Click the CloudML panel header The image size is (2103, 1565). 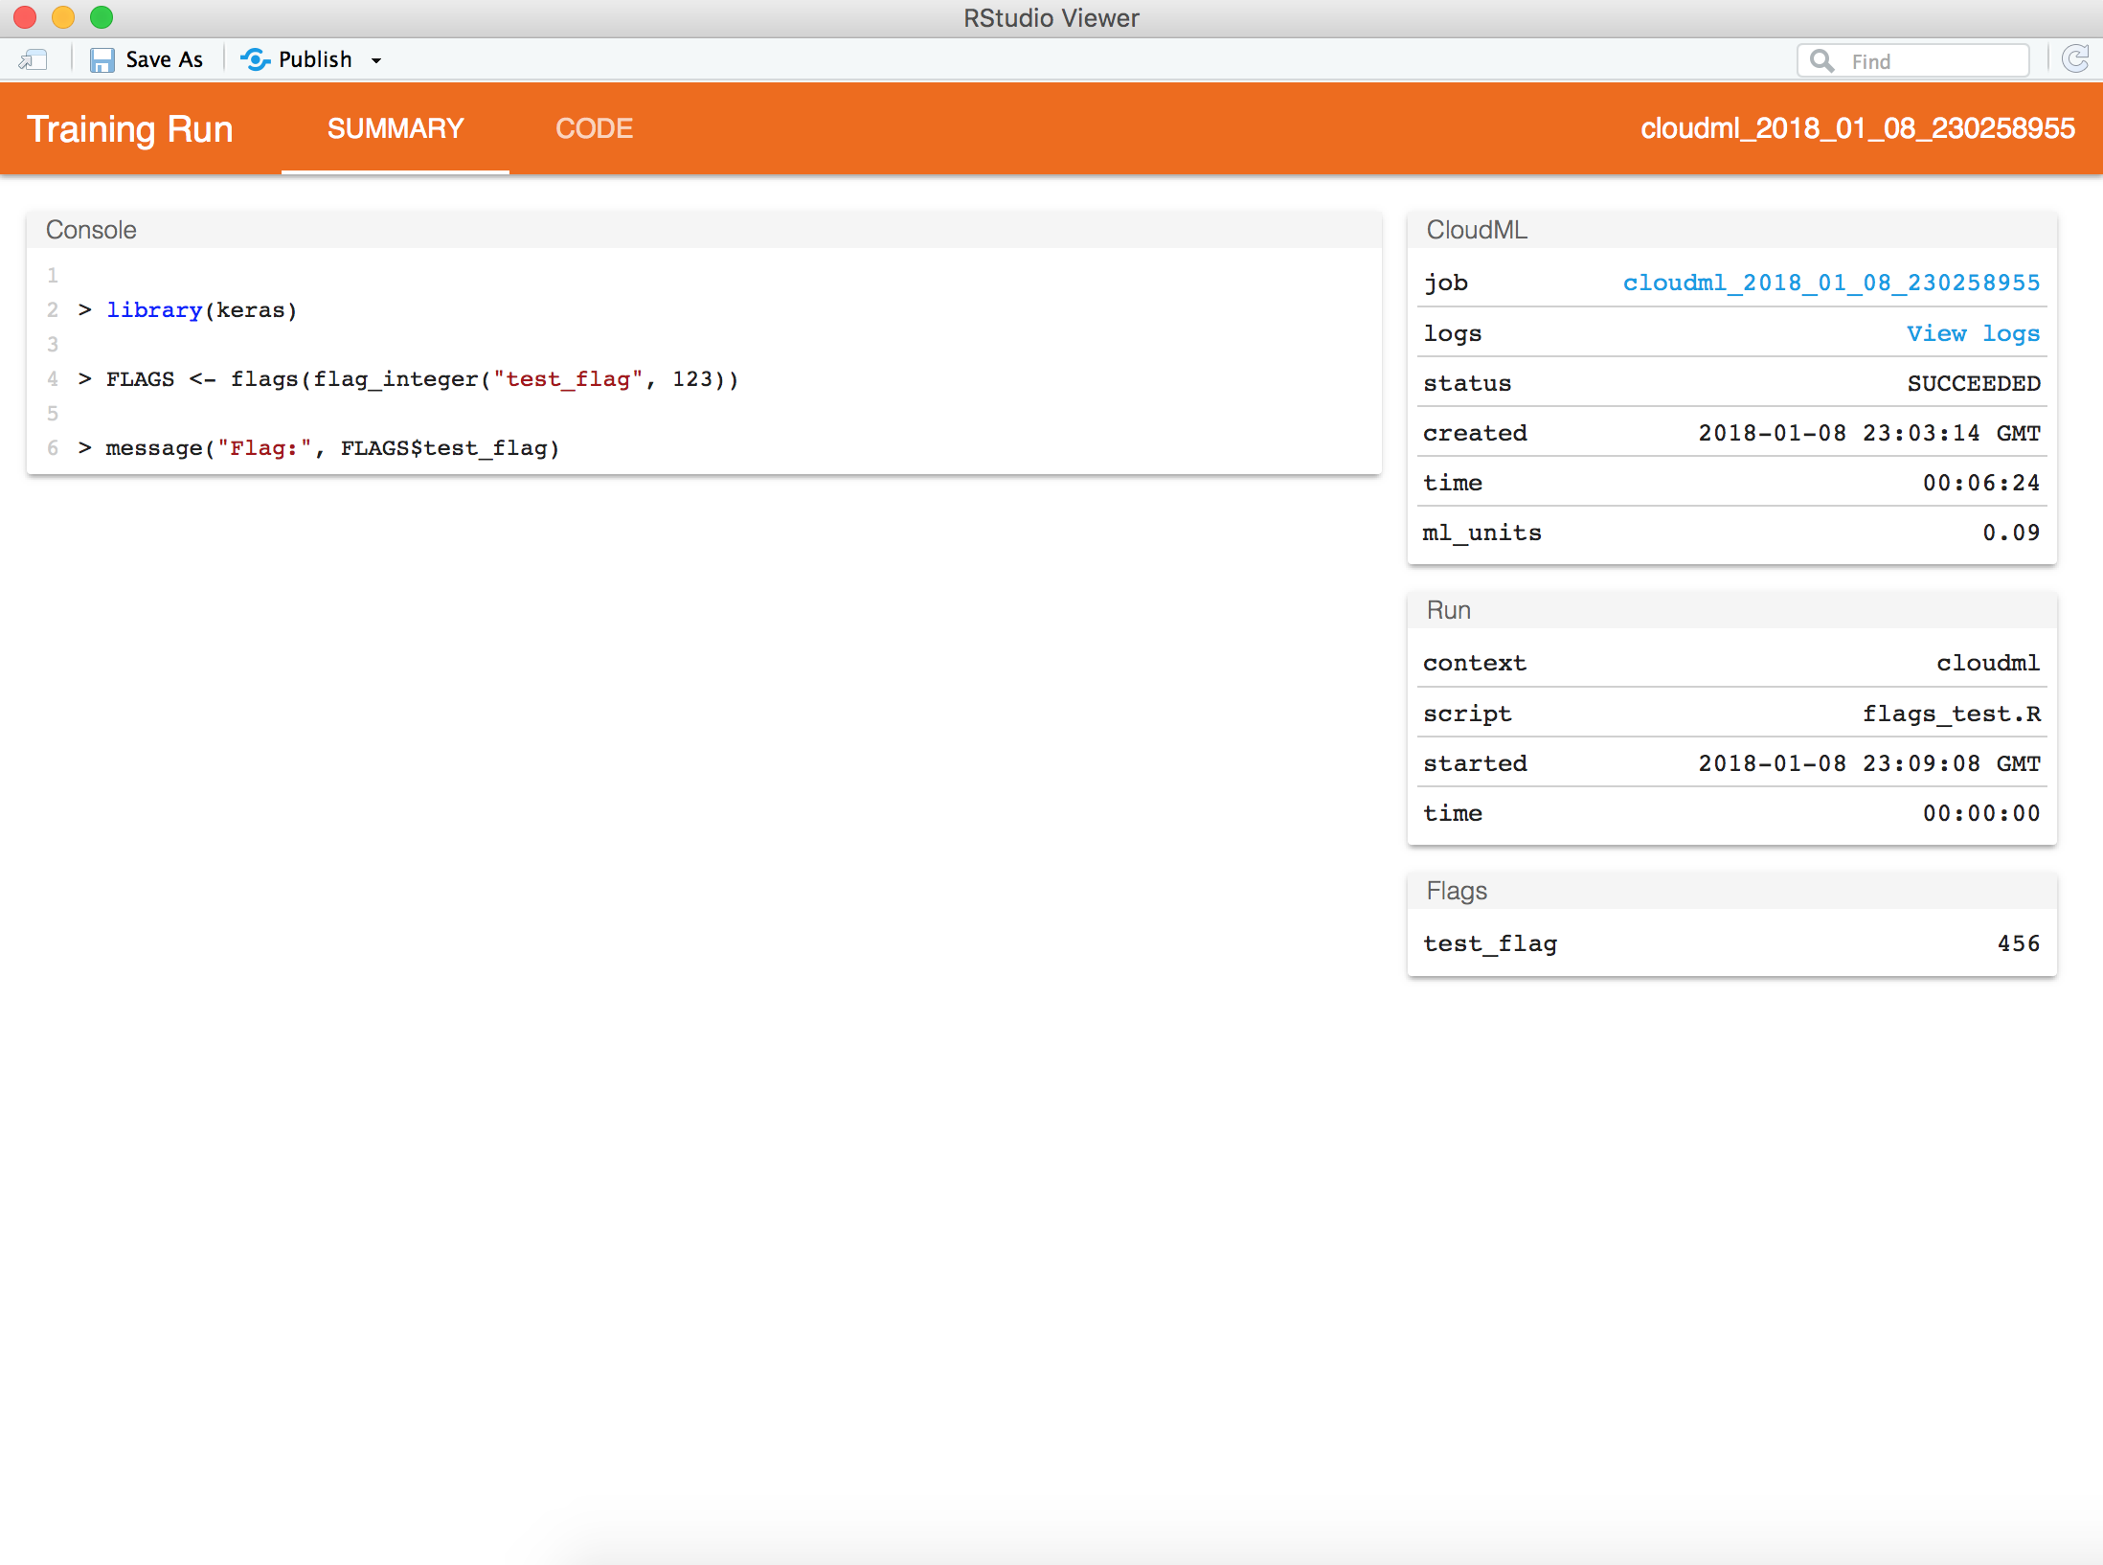(x=1476, y=229)
